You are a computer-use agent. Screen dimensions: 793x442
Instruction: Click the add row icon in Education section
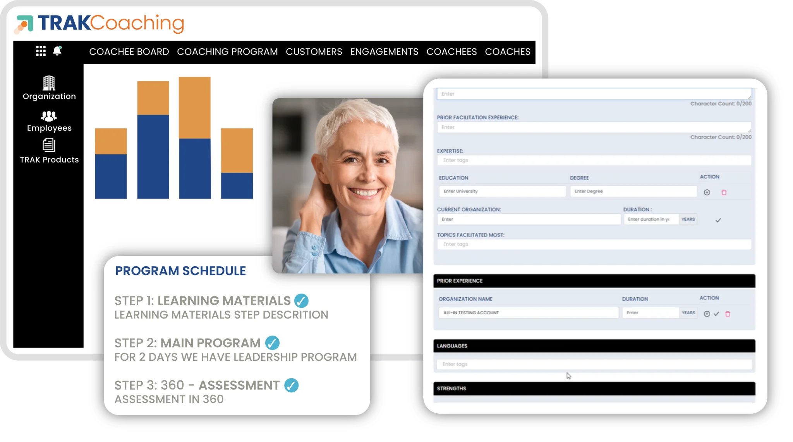(707, 192)
